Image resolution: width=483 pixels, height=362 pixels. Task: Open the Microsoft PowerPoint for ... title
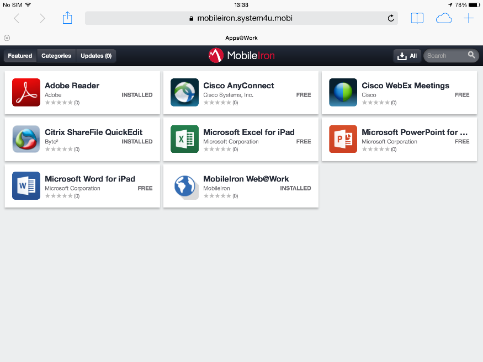tap(415, 132)
